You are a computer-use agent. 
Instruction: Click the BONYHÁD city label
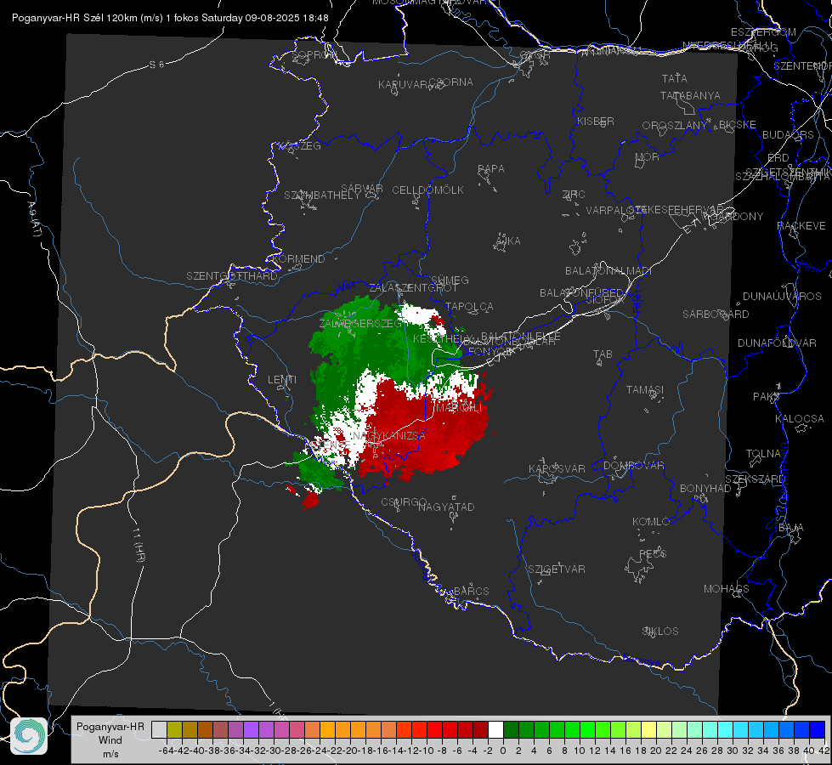(705, 489)
